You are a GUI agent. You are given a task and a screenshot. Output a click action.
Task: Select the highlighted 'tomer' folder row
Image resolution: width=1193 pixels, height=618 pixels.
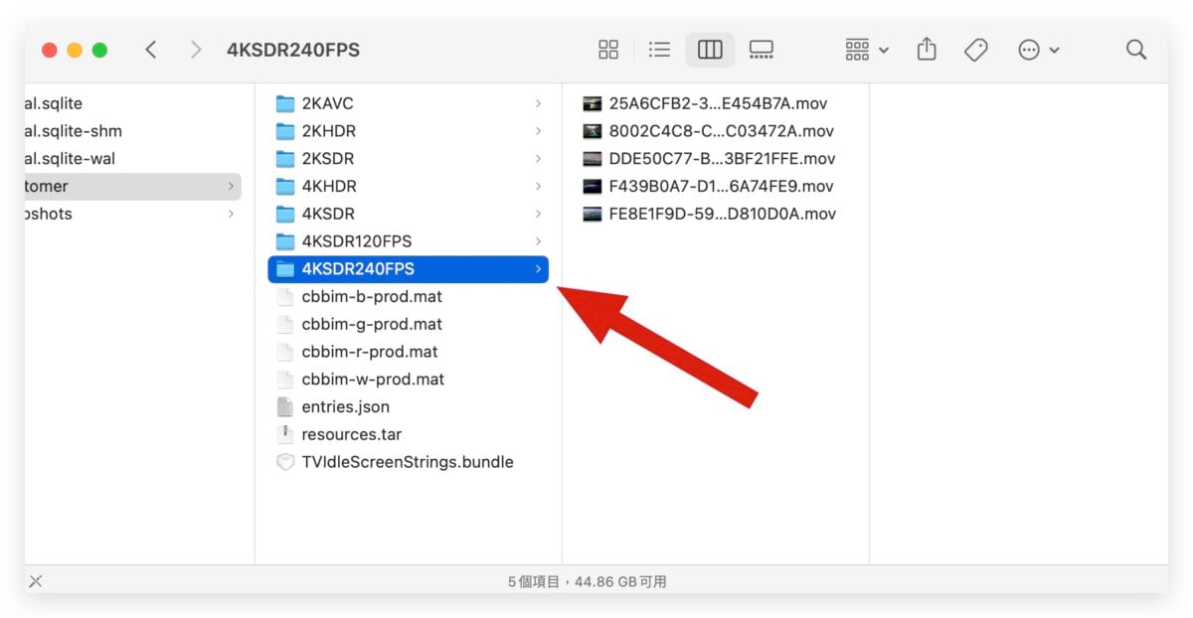pos(133,186)
